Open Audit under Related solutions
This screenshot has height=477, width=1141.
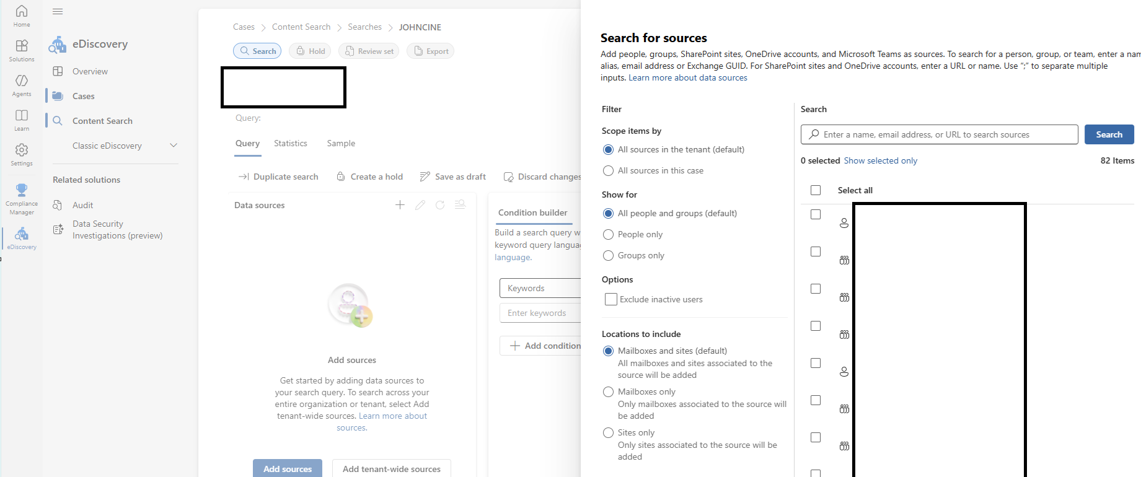click(82, 205)
